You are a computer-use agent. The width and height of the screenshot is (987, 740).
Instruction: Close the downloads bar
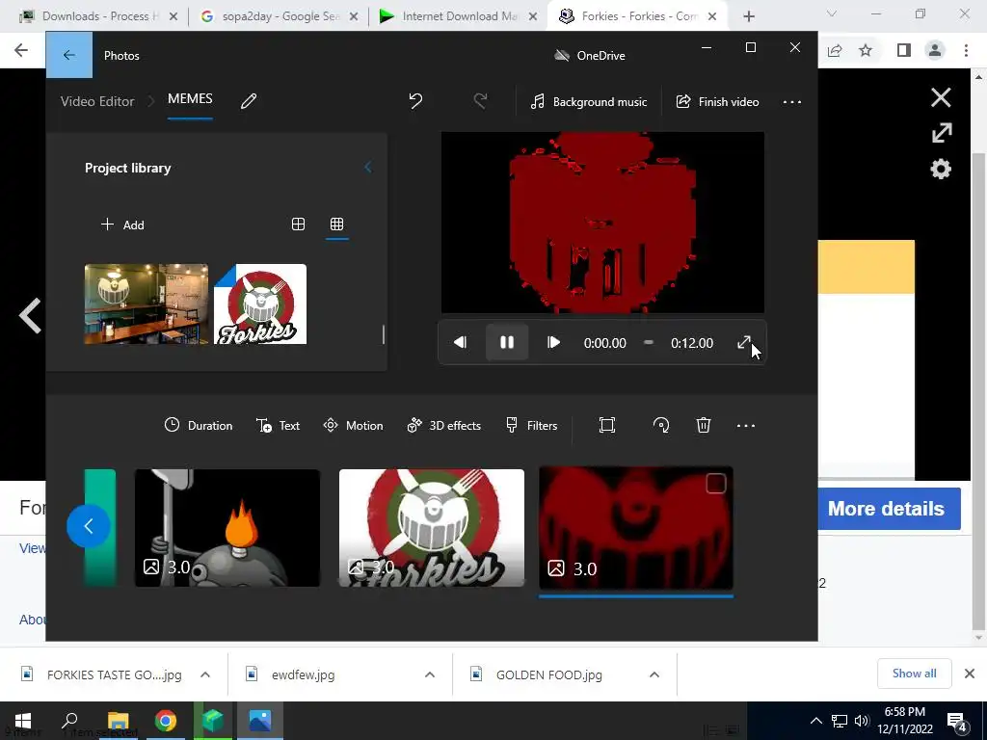(x=970, y=674)
